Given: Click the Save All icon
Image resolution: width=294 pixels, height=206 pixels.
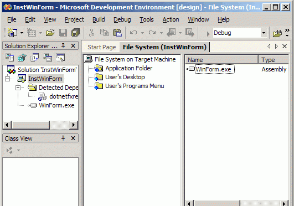Looking at the screenshot, I should pyautogui.click(x=75, y=33).
